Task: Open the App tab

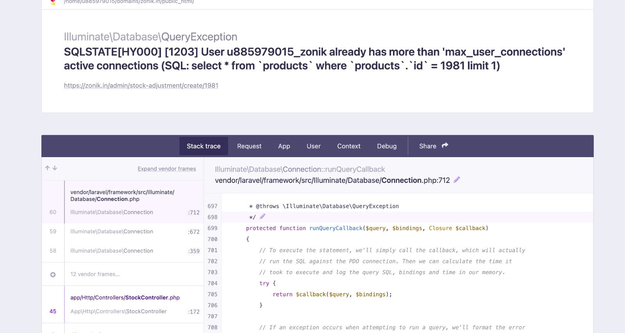Action: click(284, 146)
